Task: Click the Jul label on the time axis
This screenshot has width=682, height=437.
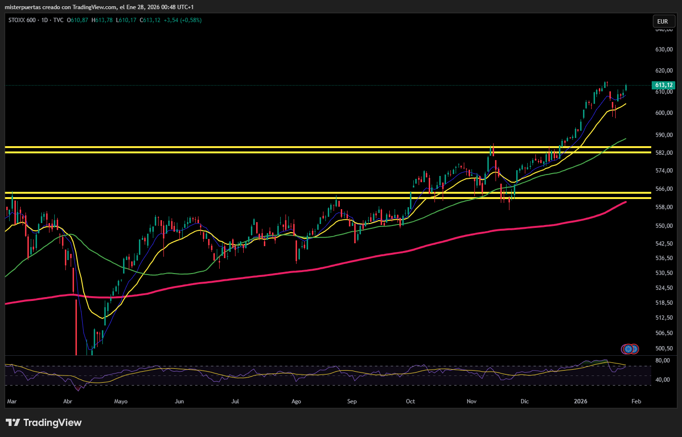Action: pos(235,401)
